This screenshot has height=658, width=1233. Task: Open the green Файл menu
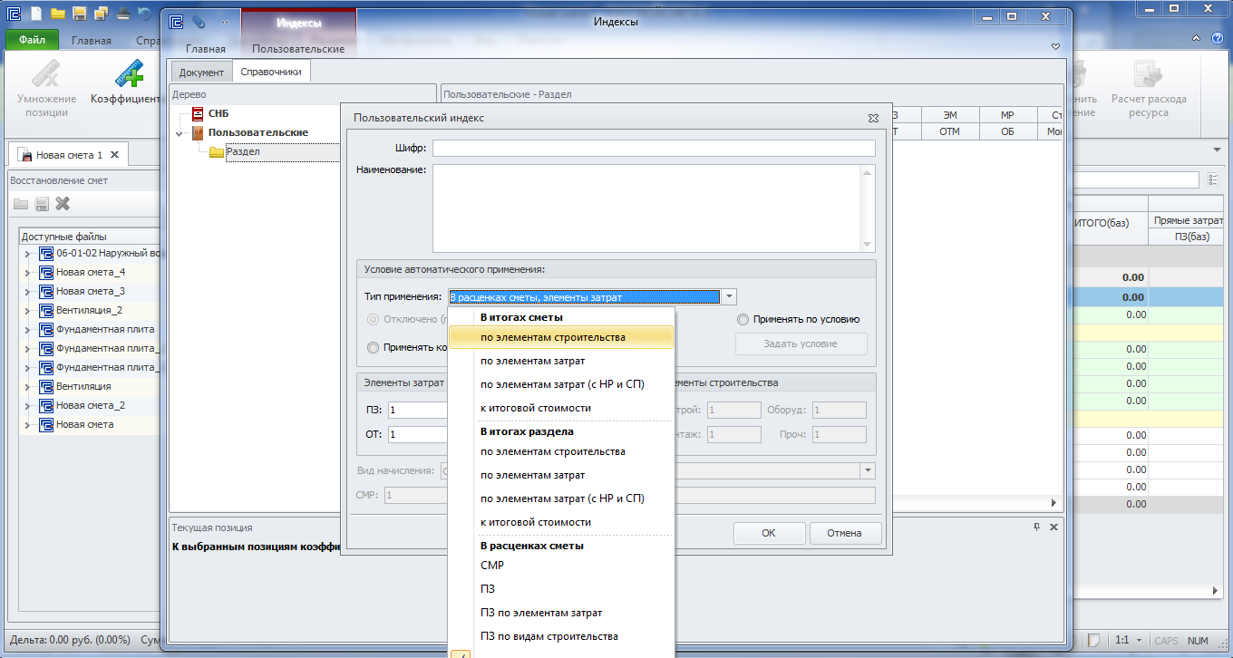32,40
